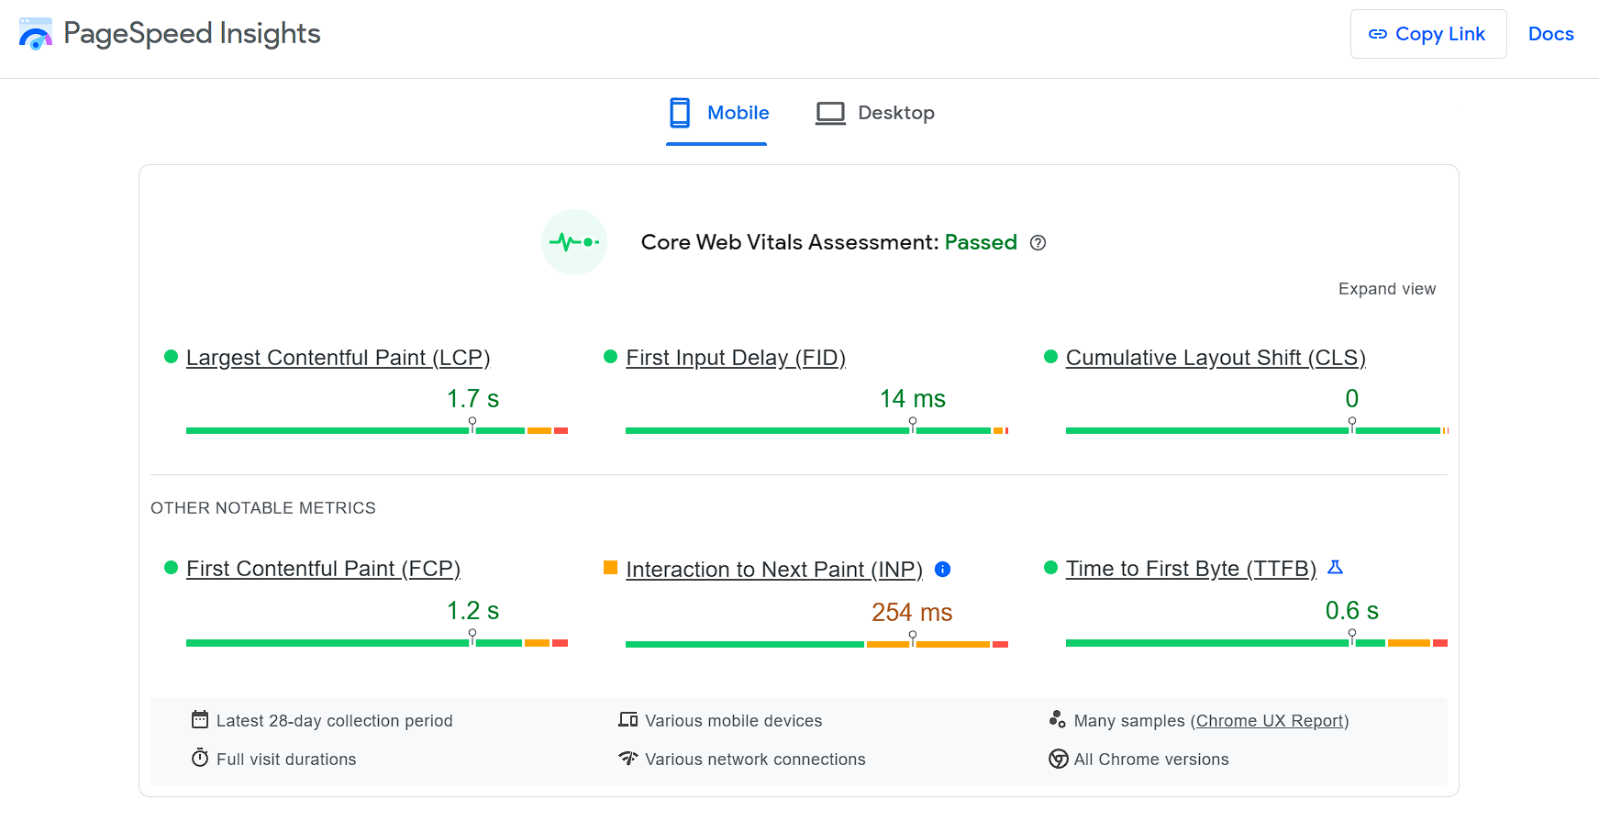Open Largest Contentful Paint (LCP) link
Viewport: 1599px width, 821px height.
click(x=339, y=358)
